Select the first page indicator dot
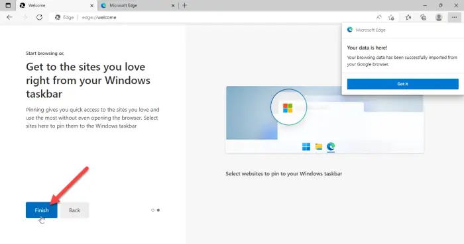This screenshot has height=244, width=464. pyautogui.click(x=152, y=210)
